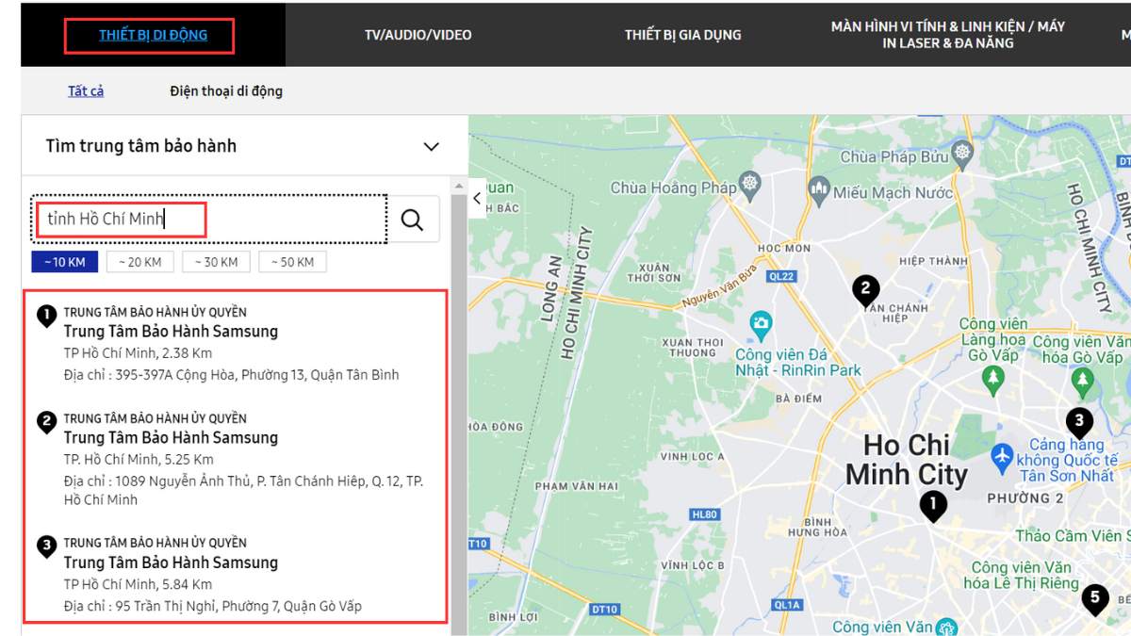The image size is (1131, 636).
Task: Click the VĨNH LỘC A map label
Action: 692,456
